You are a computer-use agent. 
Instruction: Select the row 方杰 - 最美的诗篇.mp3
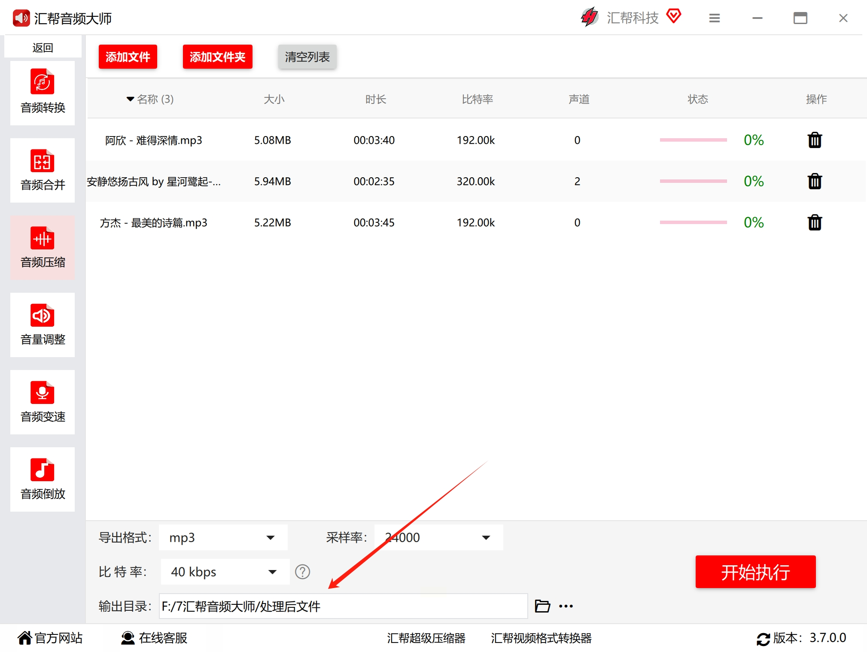(x=476, y=222)
